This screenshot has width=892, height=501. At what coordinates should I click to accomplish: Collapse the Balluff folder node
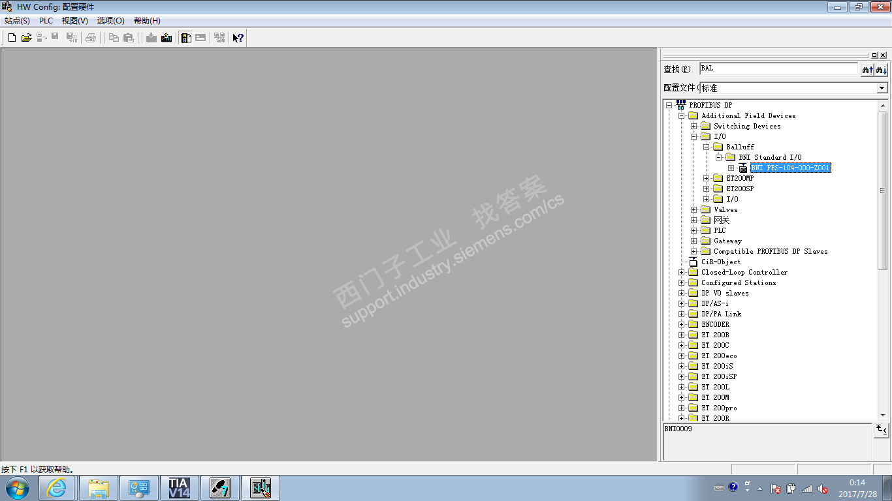coord(706,147)
